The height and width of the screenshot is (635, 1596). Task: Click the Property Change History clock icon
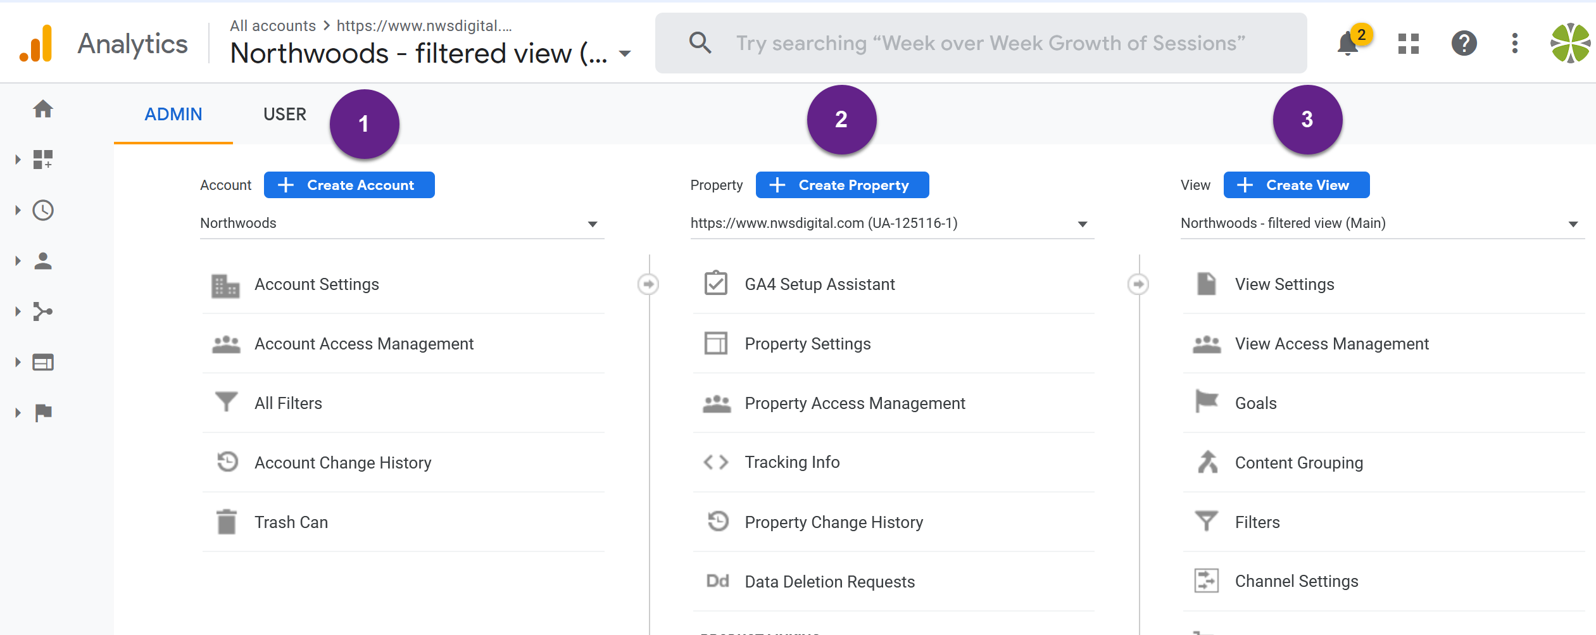pyautogui.click(x=718, y=521)
